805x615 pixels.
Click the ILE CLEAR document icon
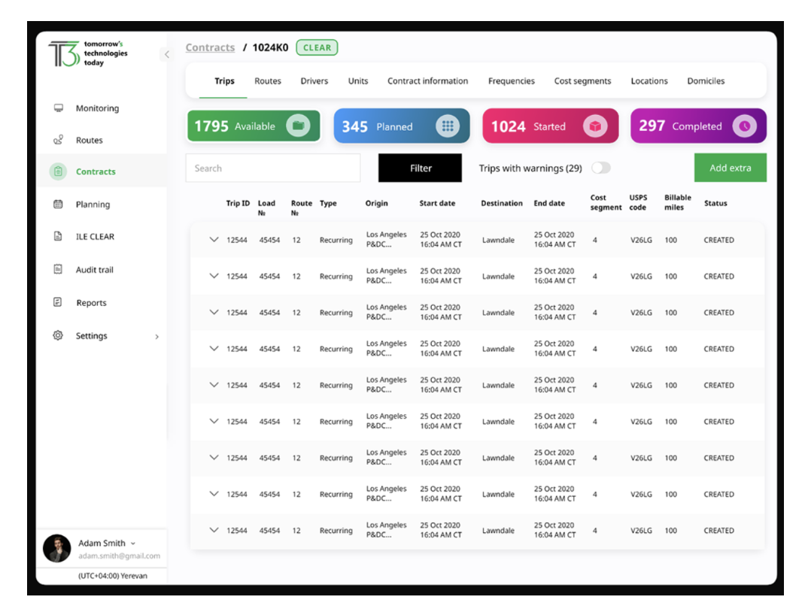[58, 237]
